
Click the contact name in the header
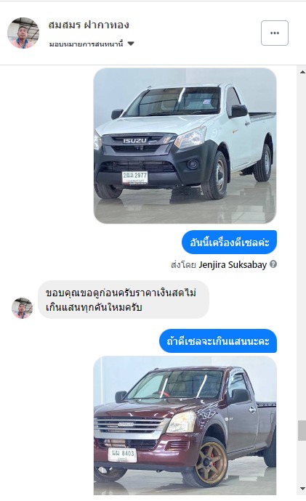[89, 25]
